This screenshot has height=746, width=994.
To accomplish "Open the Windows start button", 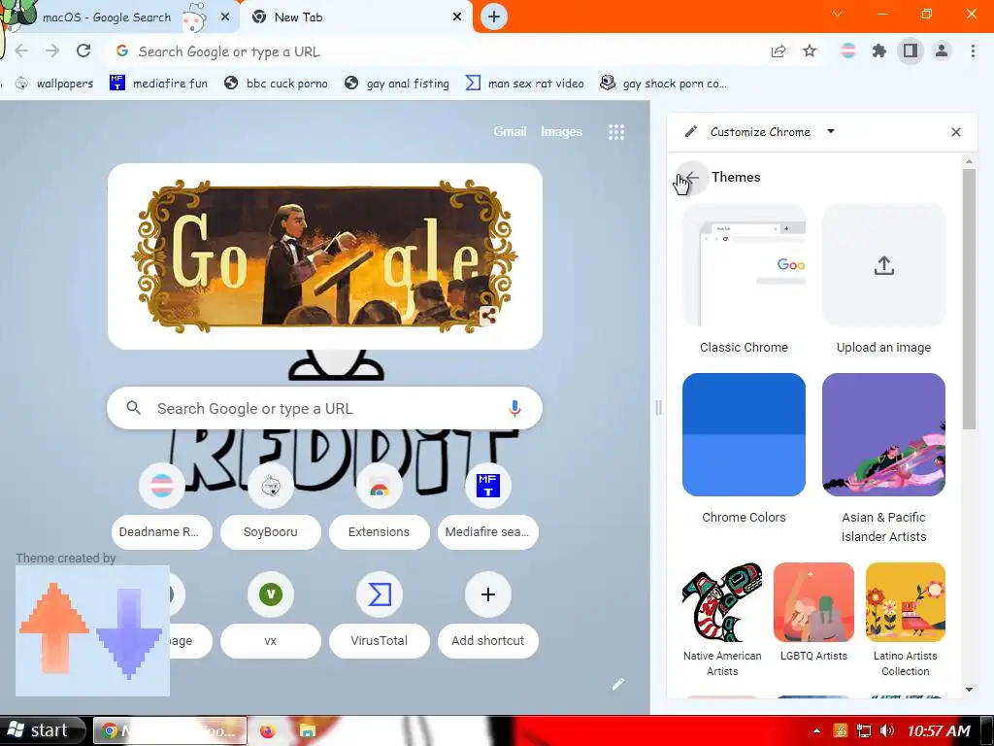I will [x=42, y=730].
